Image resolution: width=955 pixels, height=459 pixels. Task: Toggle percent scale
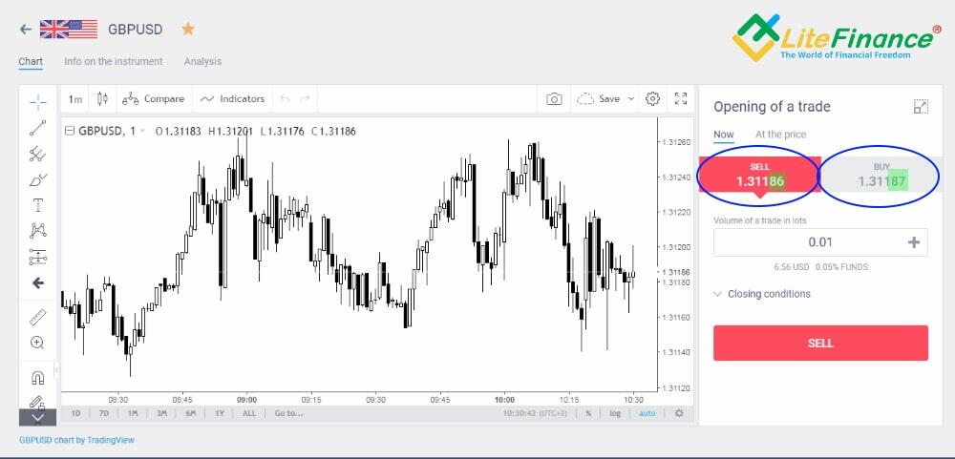pyautogui.click(x=588, y=413)
